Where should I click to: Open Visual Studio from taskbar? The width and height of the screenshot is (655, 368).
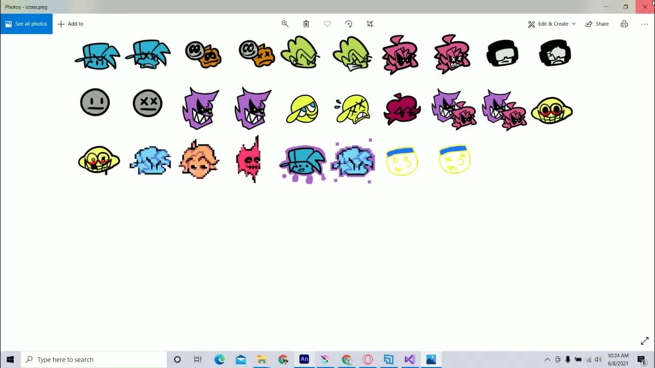[x=409, y=359]
